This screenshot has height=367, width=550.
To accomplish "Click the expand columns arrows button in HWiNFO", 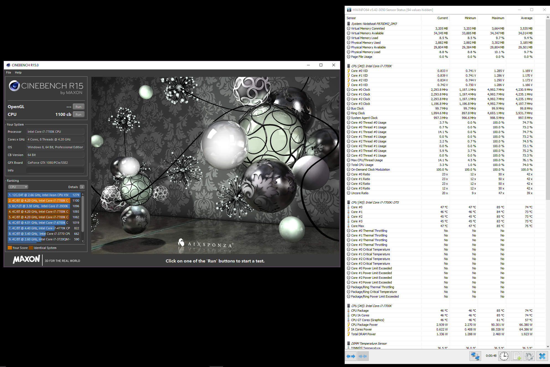I will click(351, 356).
